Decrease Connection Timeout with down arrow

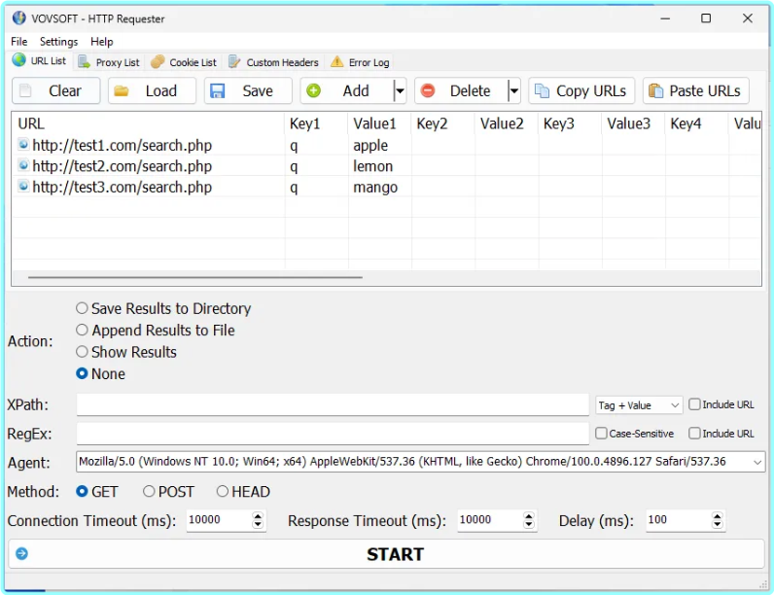258,525
